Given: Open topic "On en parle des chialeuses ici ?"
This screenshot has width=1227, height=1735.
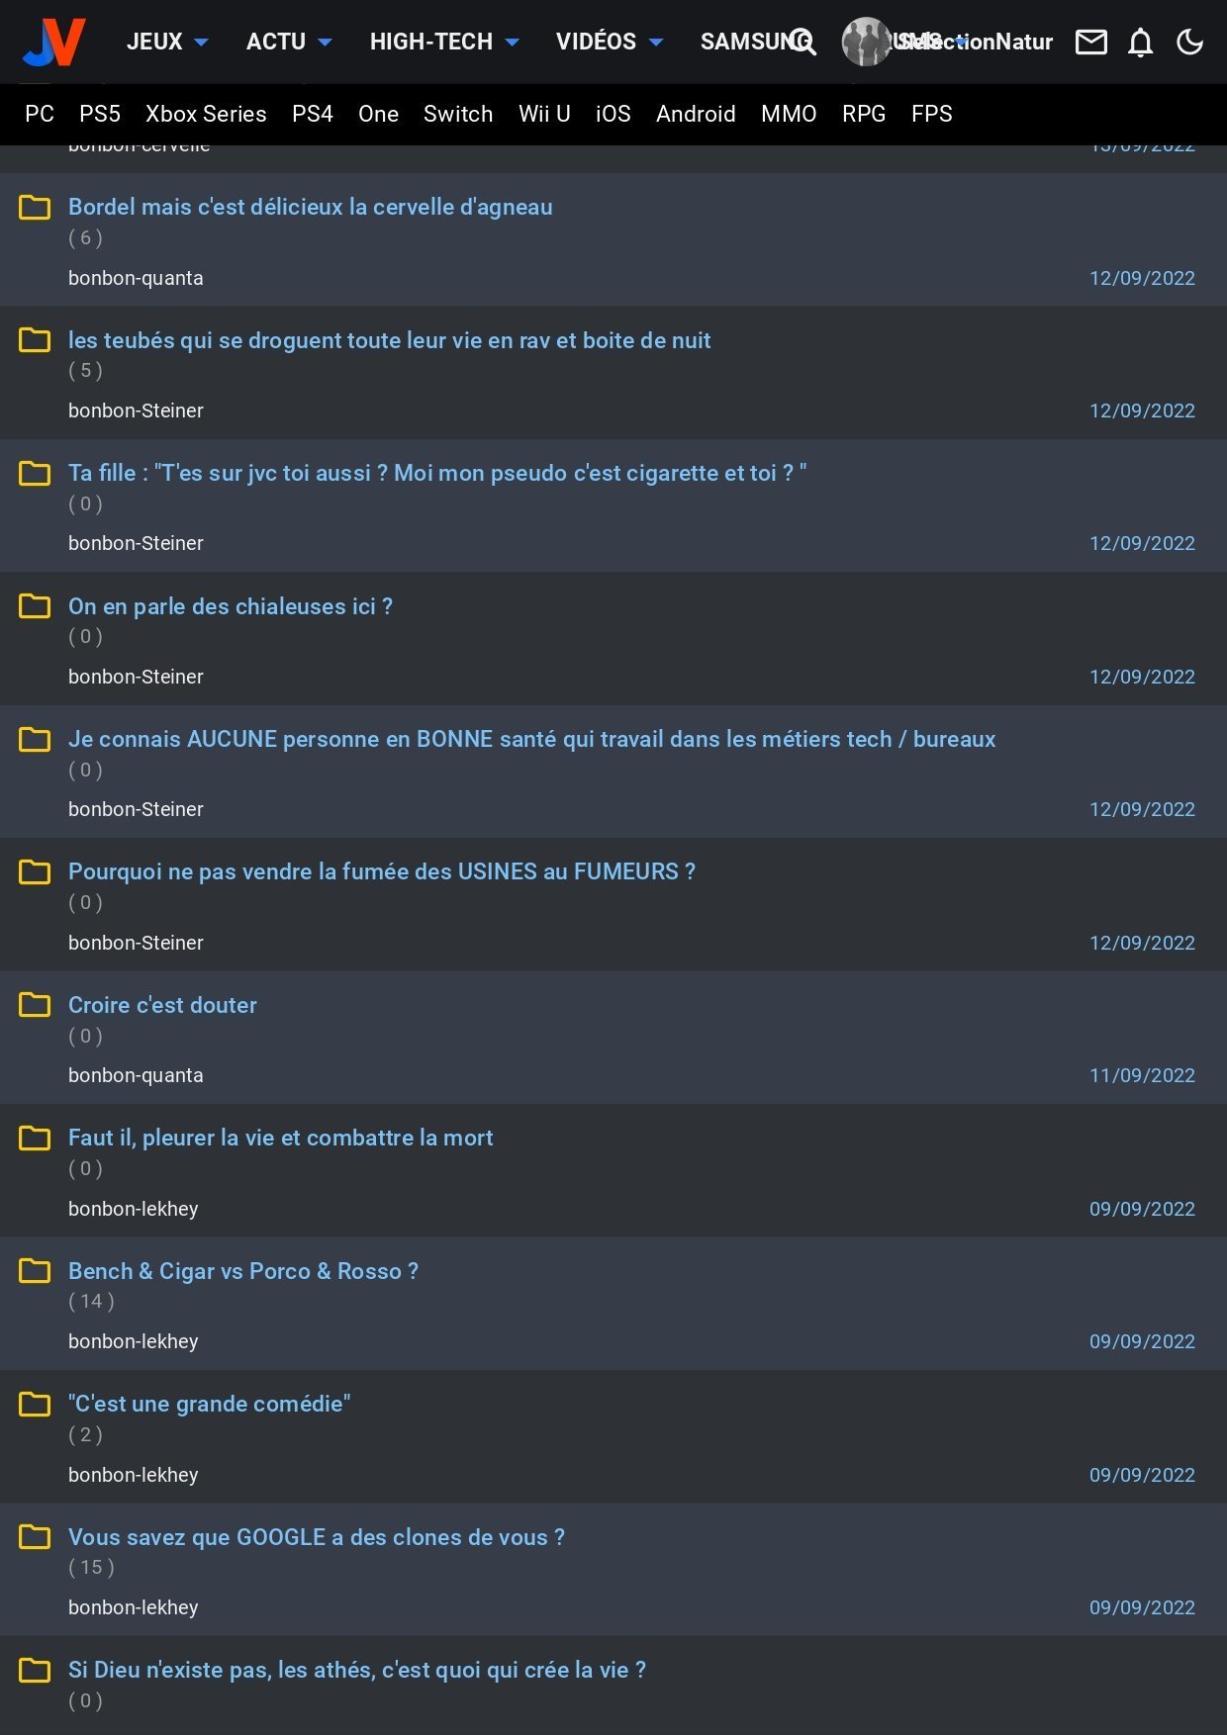Looking at the screenshot, I should [x=230, y=606].
